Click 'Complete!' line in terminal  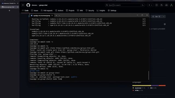[34, 40]
